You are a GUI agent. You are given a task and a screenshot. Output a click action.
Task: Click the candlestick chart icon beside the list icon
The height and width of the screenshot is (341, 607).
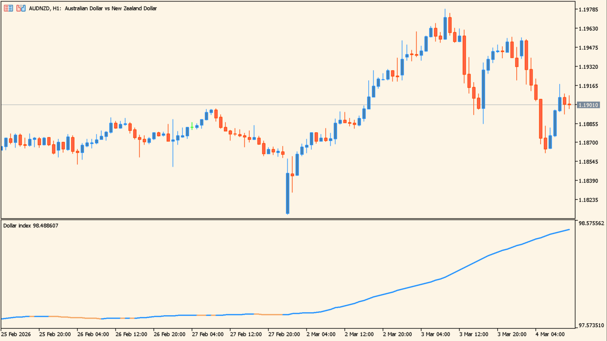click(20, 8)
